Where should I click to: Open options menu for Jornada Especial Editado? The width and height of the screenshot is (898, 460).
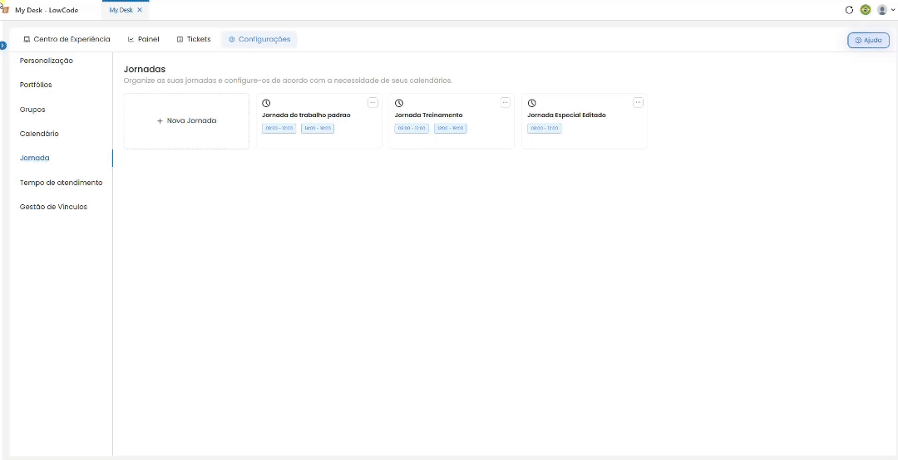638,102
